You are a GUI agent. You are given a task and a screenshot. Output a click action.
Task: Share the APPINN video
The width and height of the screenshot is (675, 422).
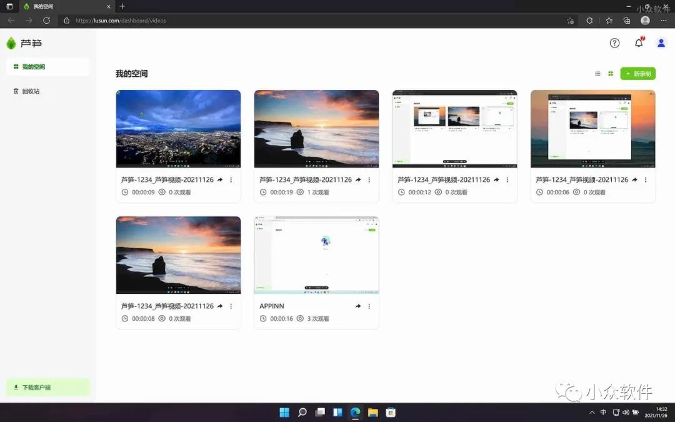(358, 306)
